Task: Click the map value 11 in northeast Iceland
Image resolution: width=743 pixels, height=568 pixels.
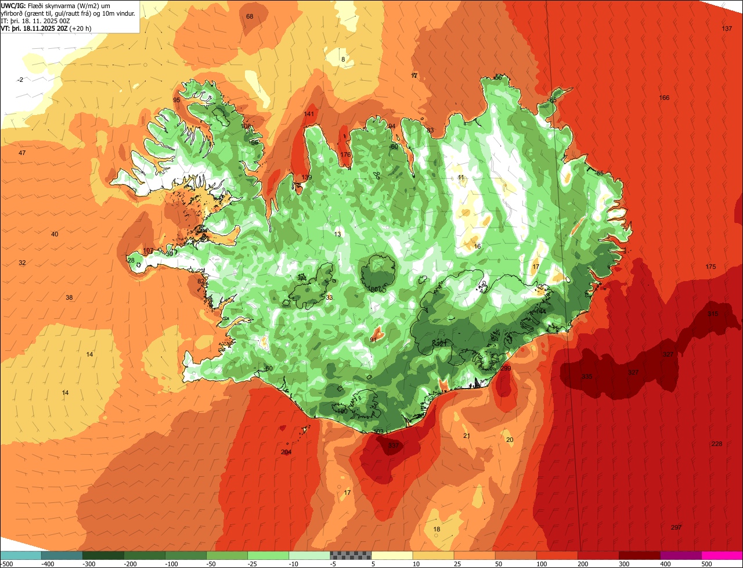Action: click(x=461, y=178)
